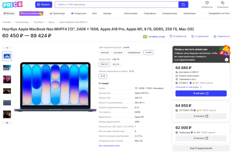Select second keyboard thumbnail

tap(7, 68)
